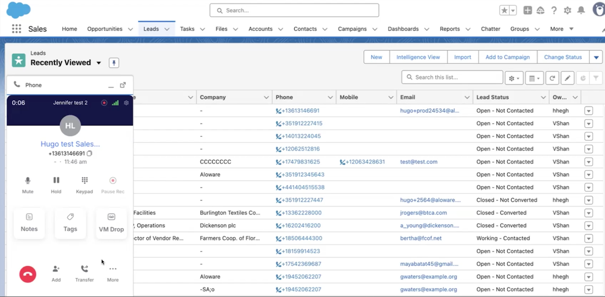This screenshot has height=297, width=605.
Task: Edit list with pencil icon
Action: (x=568, y=78)
